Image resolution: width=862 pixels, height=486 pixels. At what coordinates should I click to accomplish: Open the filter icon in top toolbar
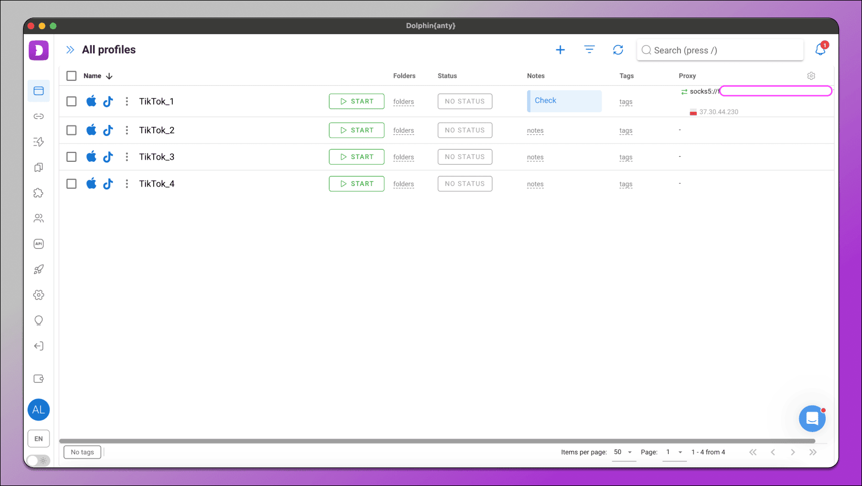point(589,50)
